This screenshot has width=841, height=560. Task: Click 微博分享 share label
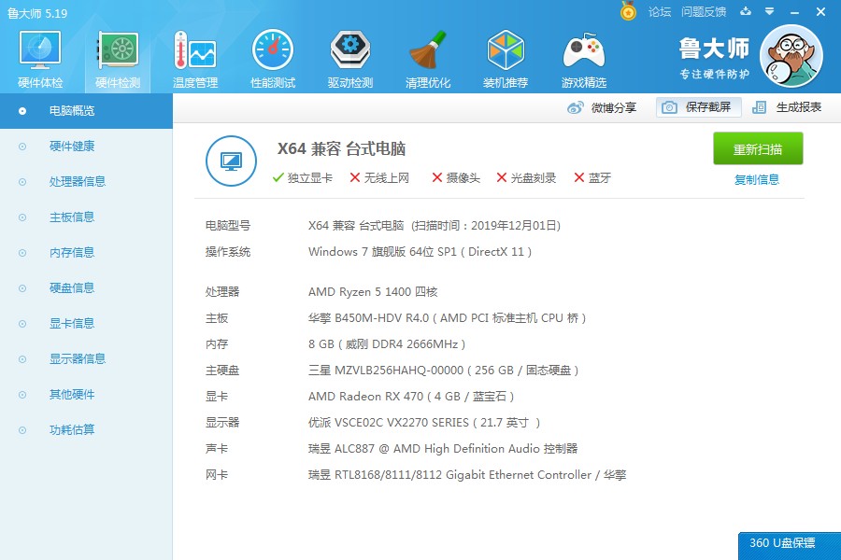tap(614, 107)
